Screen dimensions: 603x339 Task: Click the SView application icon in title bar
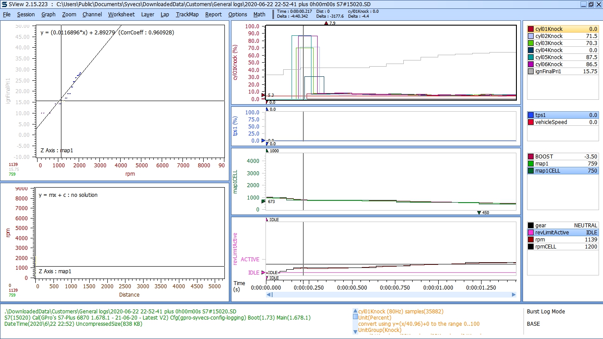click(x=4, y=4)
